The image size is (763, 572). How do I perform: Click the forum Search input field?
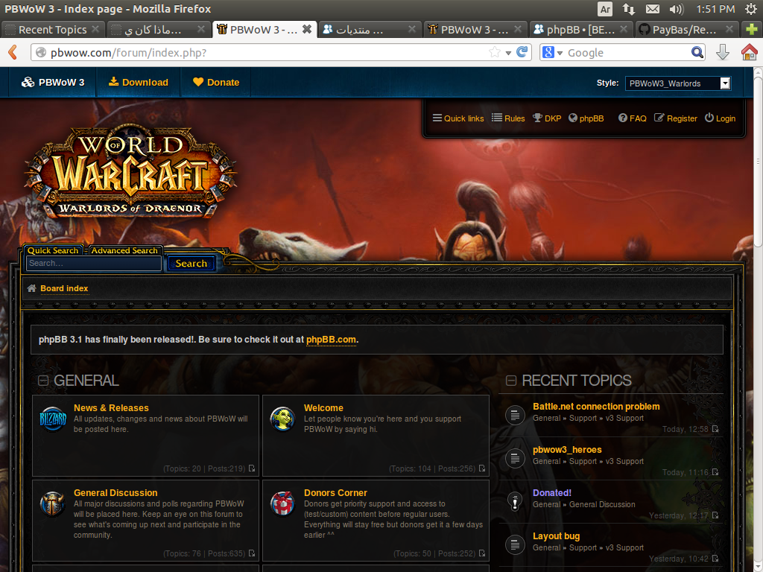pyautogui.click(x=94, y=263)
